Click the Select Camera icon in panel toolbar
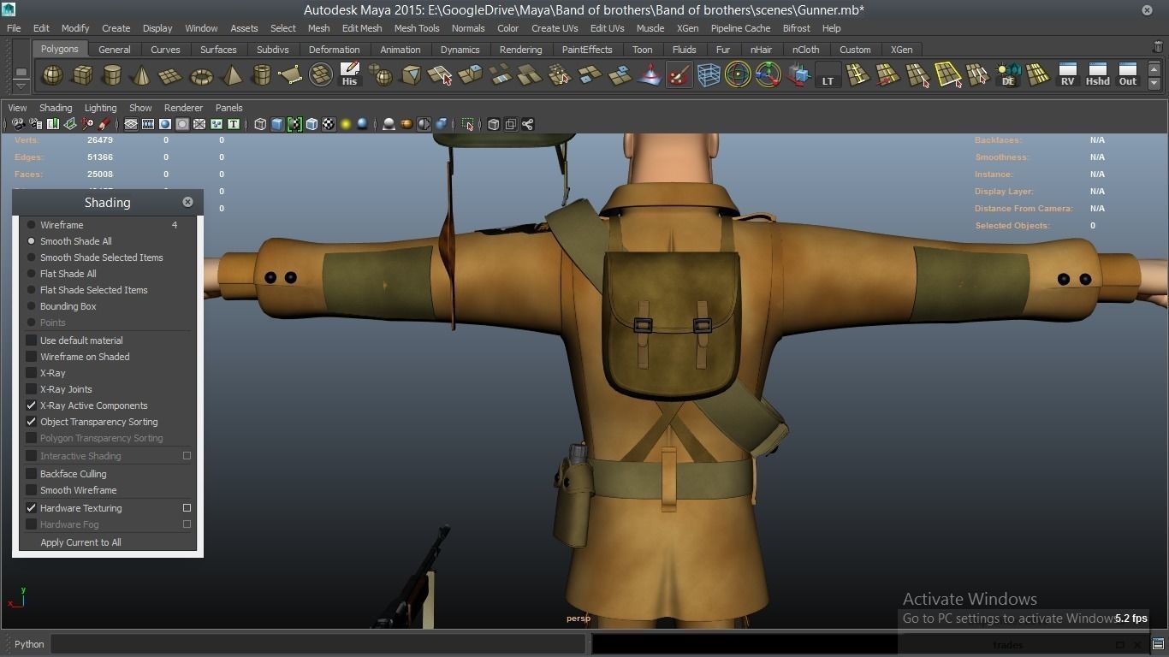Viewport: 1169px width, 657px height. click(18, 124)
